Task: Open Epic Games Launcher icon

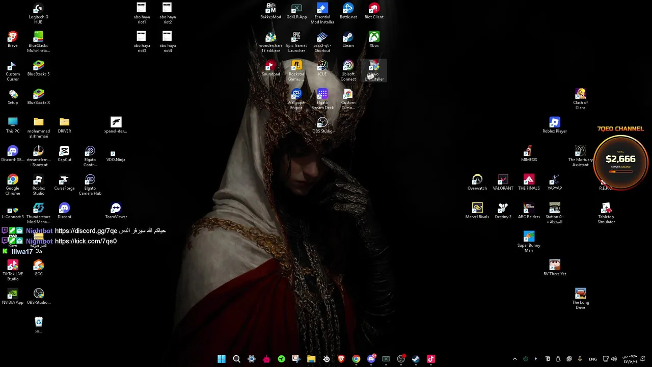Action: (296, 42)
